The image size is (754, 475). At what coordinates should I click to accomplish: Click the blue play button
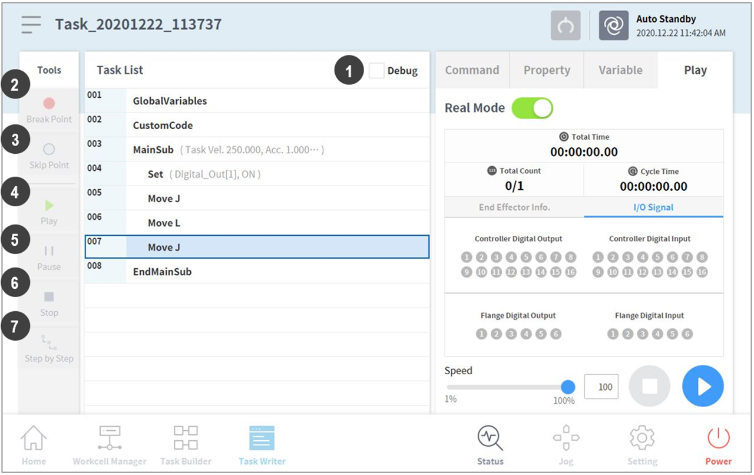703,387
